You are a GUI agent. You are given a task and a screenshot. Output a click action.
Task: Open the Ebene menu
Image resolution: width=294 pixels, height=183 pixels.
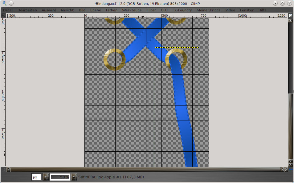coord(96,10)
